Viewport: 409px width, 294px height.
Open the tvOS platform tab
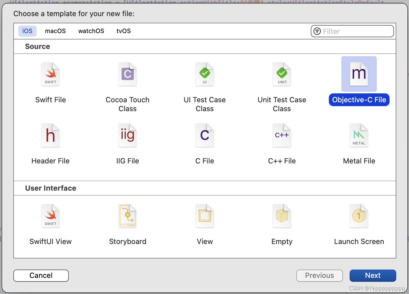[123, 31]
